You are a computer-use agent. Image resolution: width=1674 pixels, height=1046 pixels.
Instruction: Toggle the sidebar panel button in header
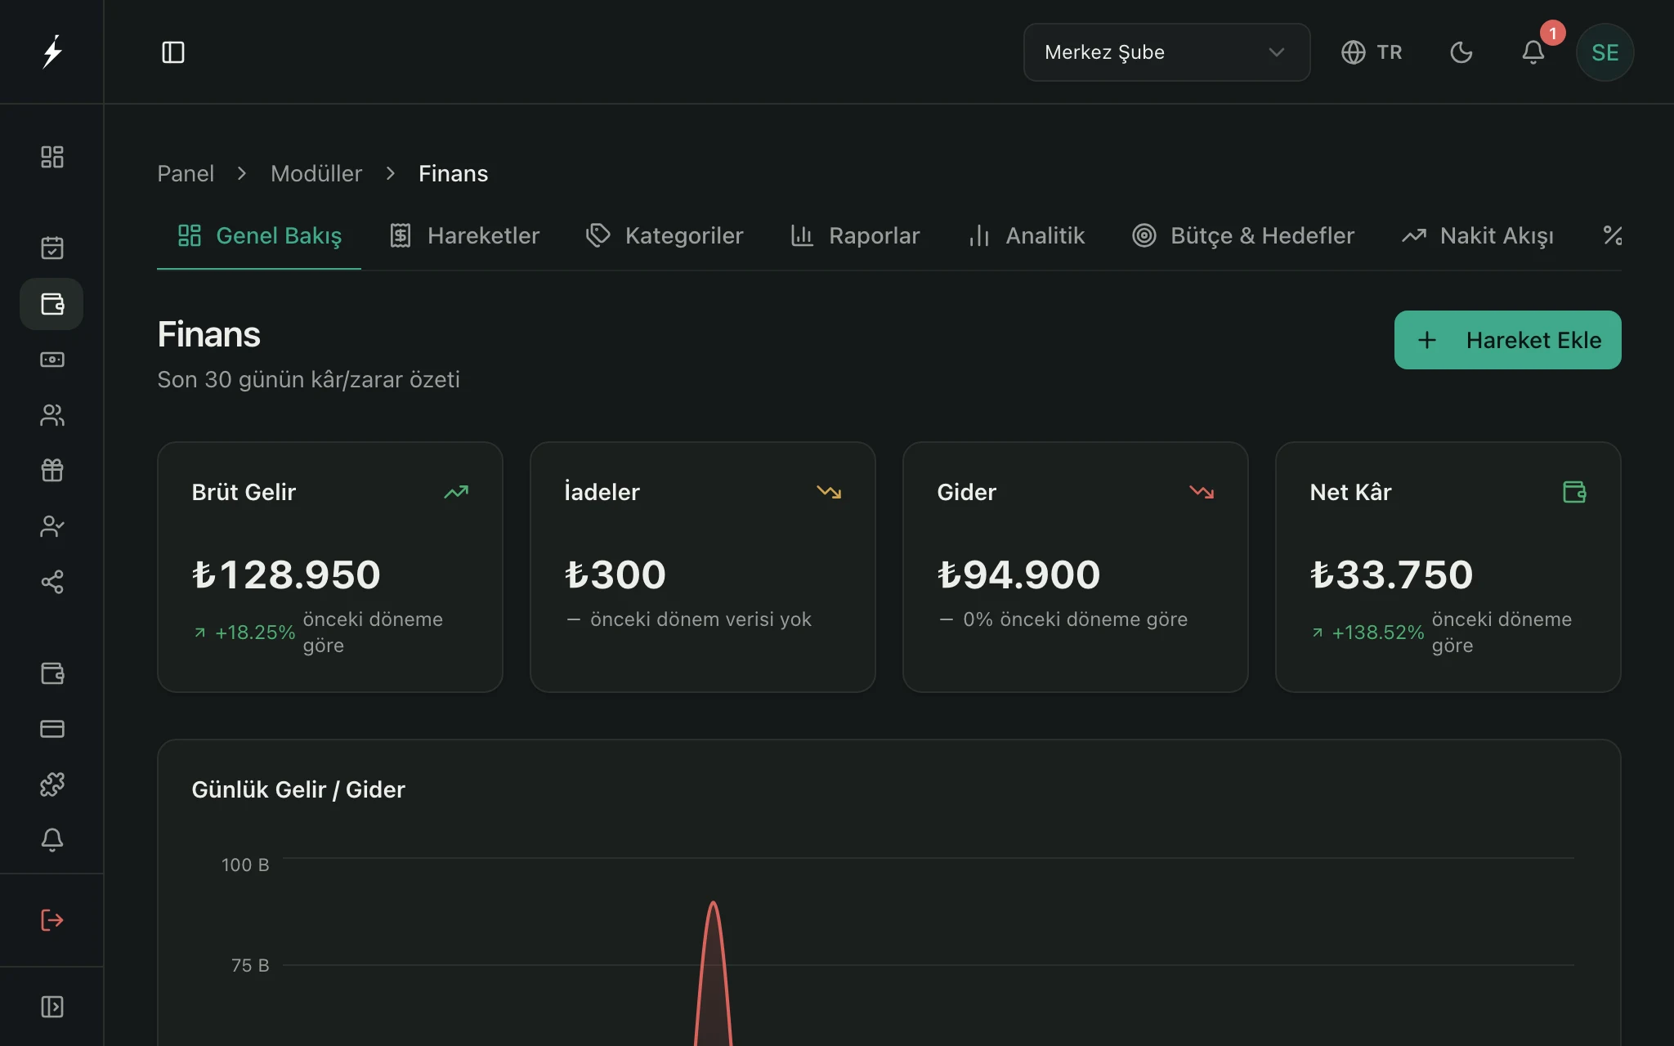click(x=173, y=52)
